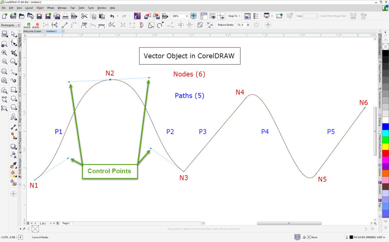This screenshot has width=389, height=242.
Task: Expand the color palette flyout arrow
Action: [x=385, y=32]
